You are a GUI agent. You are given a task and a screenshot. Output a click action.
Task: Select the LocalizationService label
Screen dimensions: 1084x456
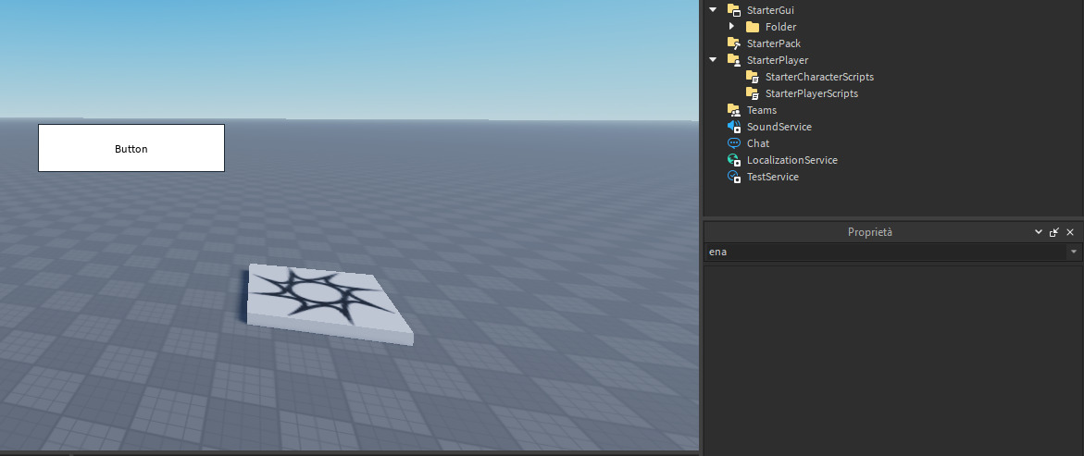coord(792,160)
